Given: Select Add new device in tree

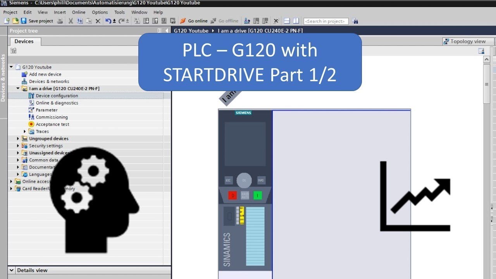Looking at the screenshot, I should coord(41,74).
